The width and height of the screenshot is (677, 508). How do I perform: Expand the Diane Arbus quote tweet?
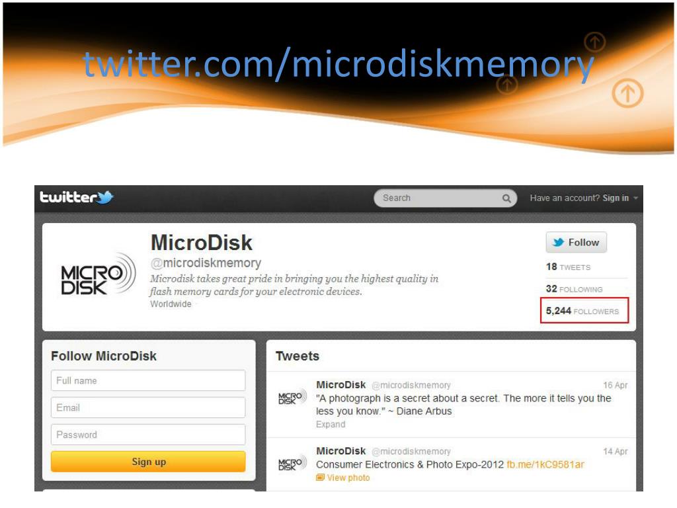click(331, 424)
